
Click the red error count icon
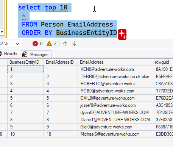[35, 44]
